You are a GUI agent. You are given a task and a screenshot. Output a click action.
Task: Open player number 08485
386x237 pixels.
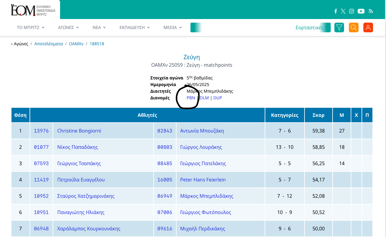pos(165,163)
